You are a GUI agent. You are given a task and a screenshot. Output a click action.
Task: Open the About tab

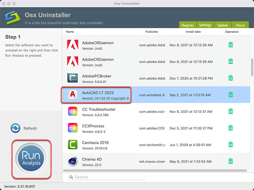coord(240,25)
